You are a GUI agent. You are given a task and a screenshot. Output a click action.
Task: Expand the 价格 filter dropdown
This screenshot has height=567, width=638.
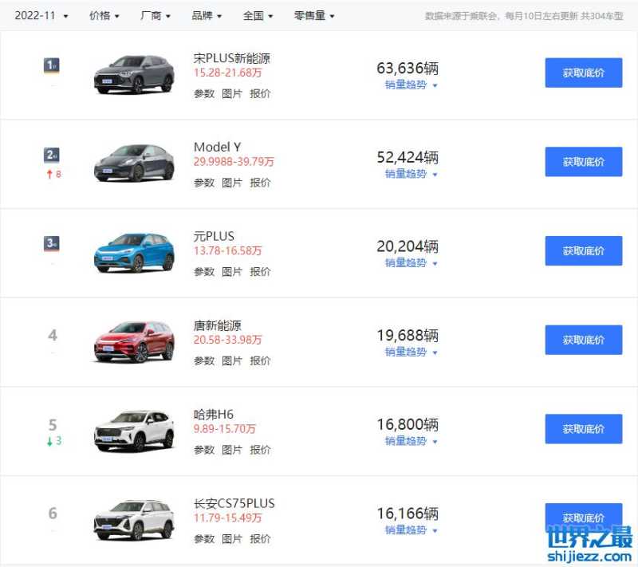point(104,16)
